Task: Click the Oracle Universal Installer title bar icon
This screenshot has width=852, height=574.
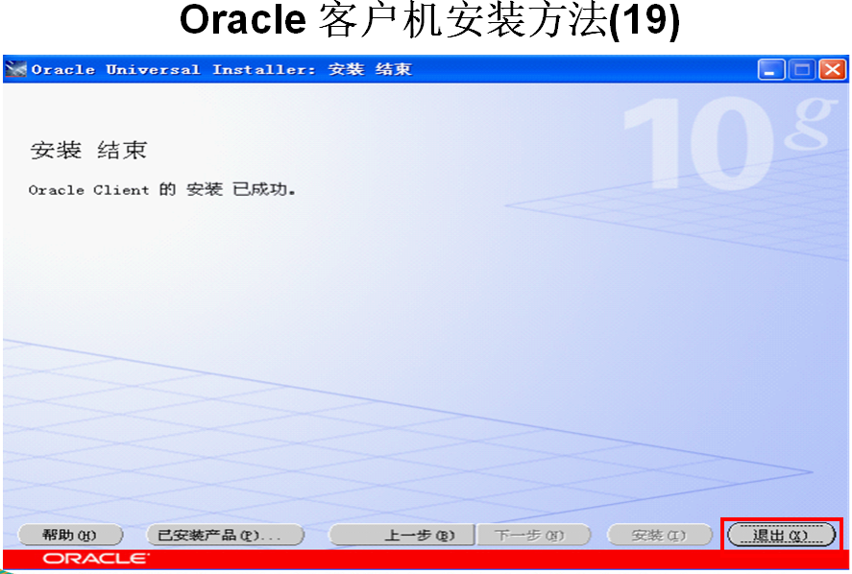Action: pyautogui.click(x=15, y=69)
